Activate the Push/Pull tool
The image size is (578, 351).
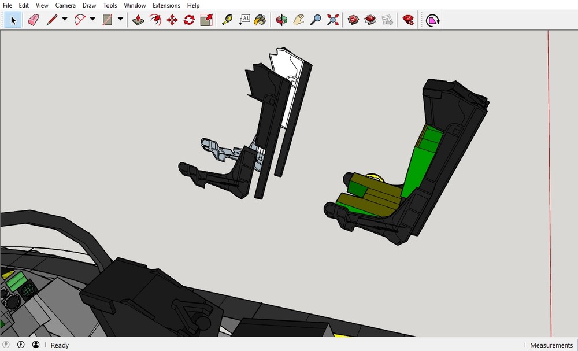[x=139, y=20]
